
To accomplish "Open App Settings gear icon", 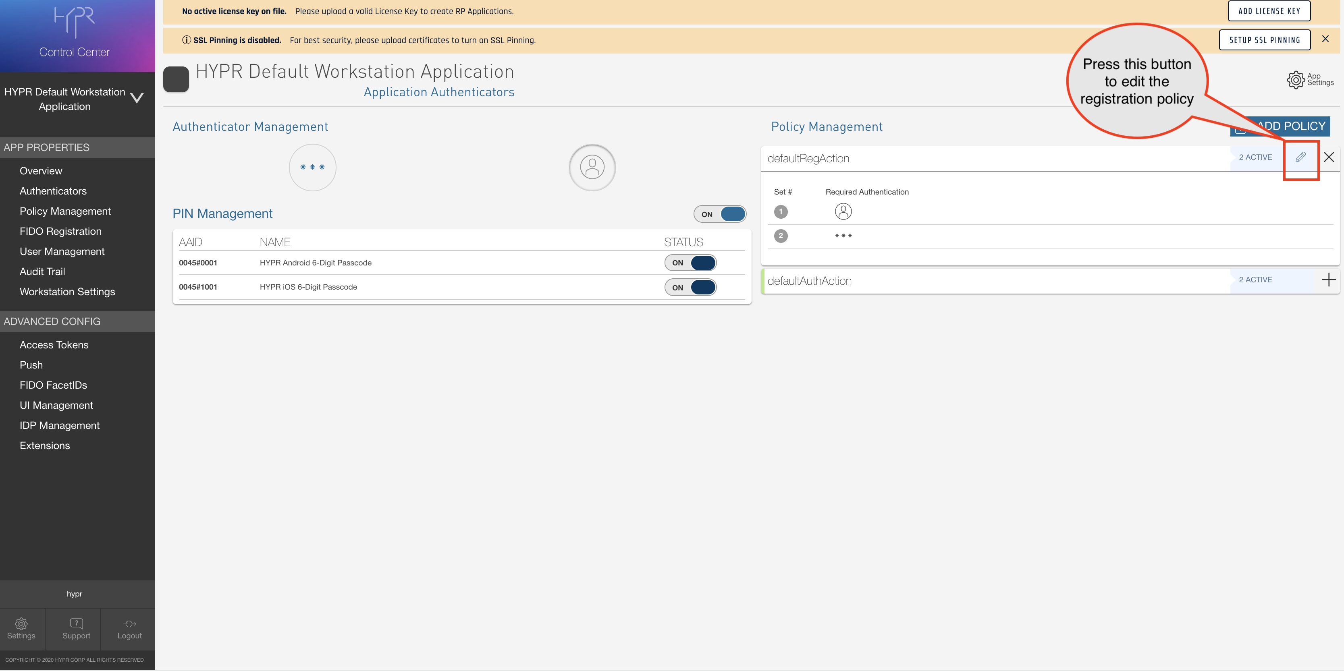I will (1296, 80).
